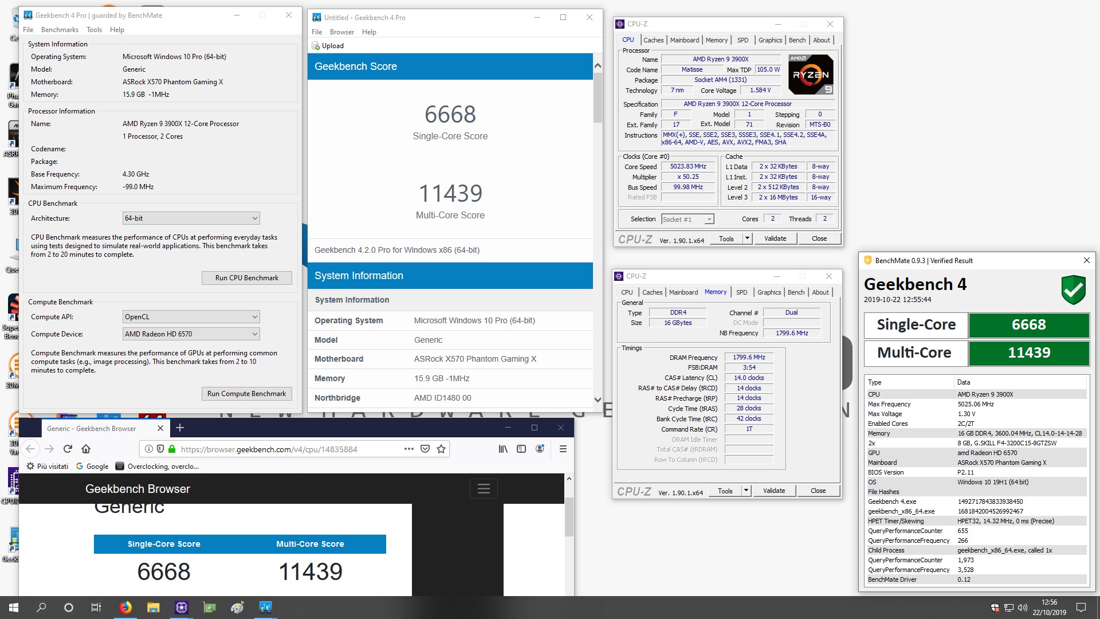Open the taskbar search
Viewport: 1100px width, 619px height.
coord(41,608)
